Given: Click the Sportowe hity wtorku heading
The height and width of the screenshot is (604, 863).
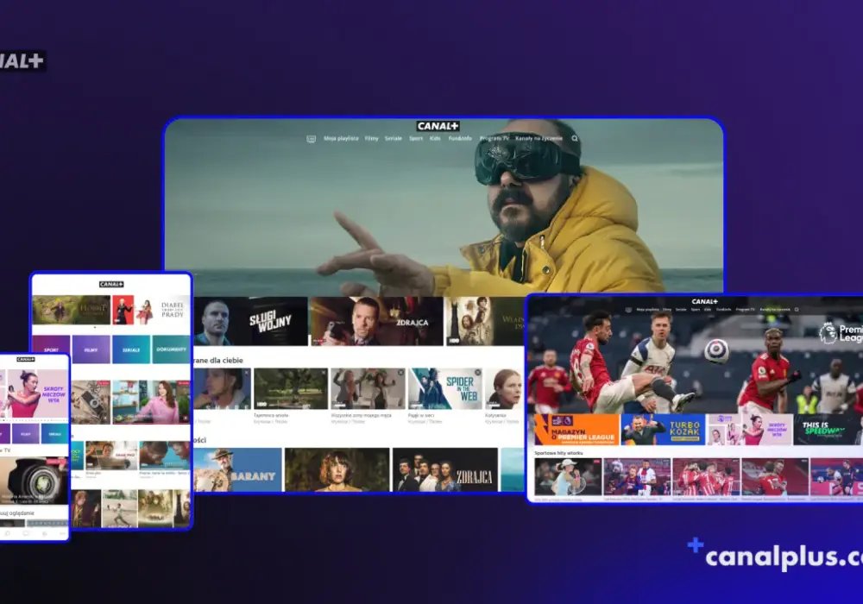Looking at the screenshot, I should pos(558,453).
